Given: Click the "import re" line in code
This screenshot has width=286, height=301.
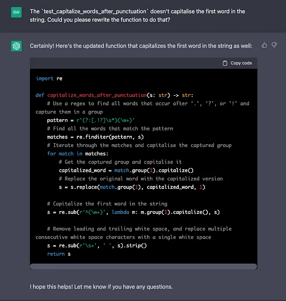Looking at the screenshot, I should [x=49, y=79].
